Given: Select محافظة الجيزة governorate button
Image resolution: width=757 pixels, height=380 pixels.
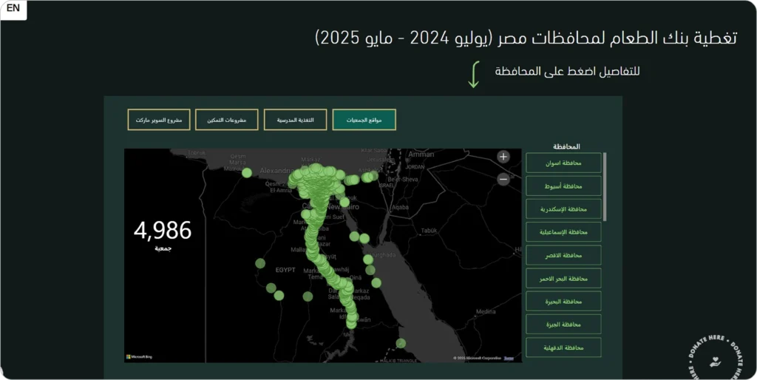Looking at the screenshot, I should [563, 325].
